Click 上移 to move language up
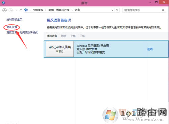169x124 pixels. pyautogui.click(x=73, y=36)
